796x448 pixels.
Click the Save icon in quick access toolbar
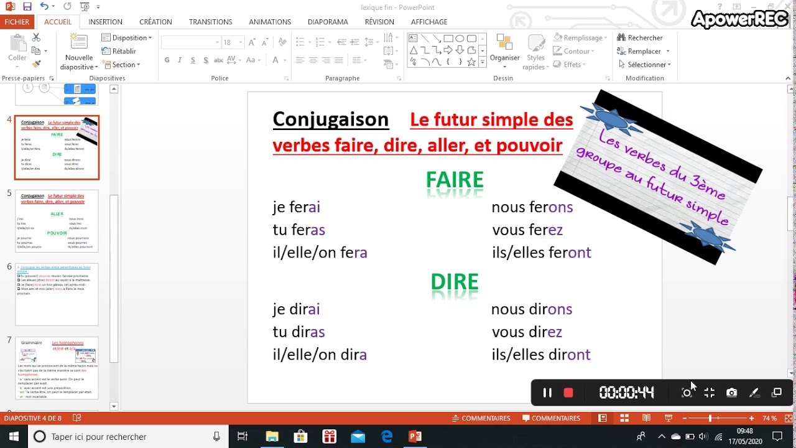tap(27, 7)
